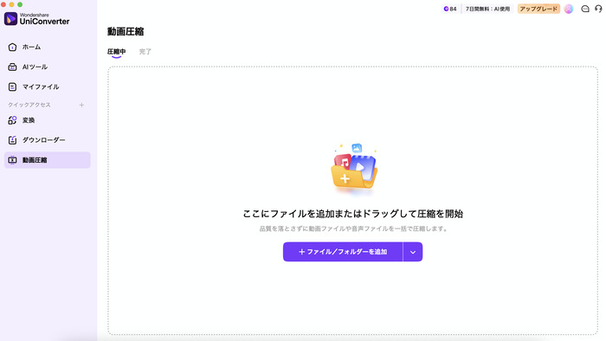Open the ダウンローダー tool
The height and width of the screenshot is (341, 606).
(47, 140)
